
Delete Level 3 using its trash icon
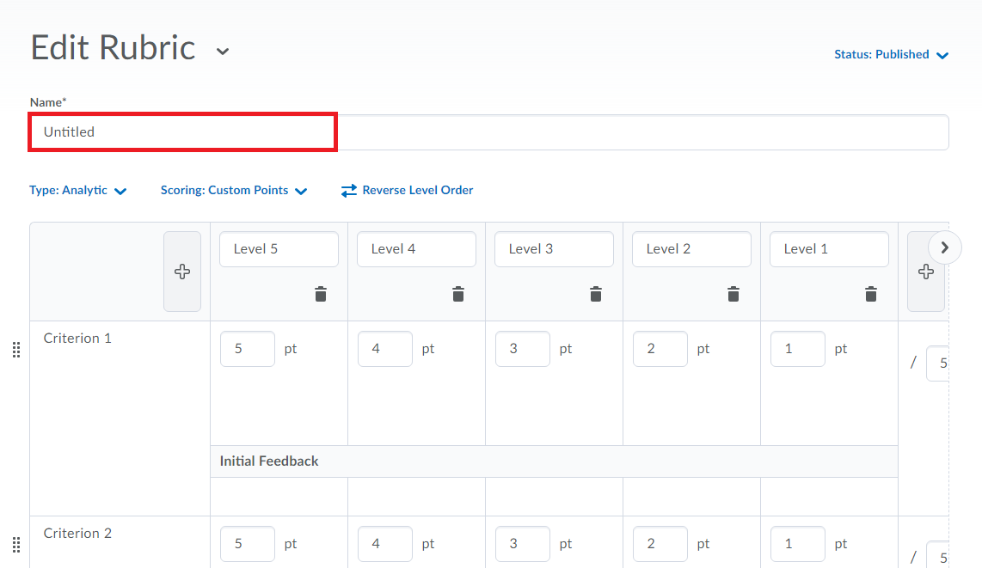coord(596,294)
